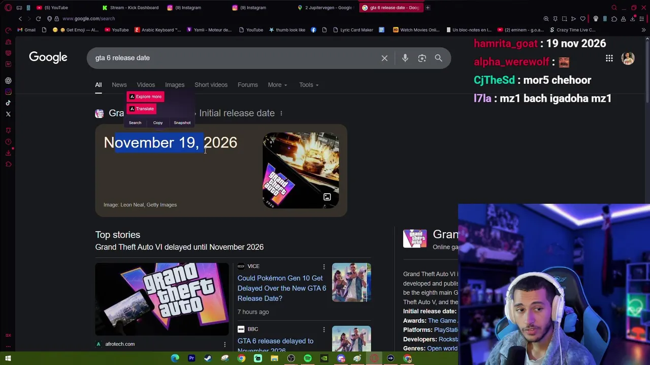650x365 pixels.
Task: Start voice search with microphone icon
Action: [x=405, y=58]
